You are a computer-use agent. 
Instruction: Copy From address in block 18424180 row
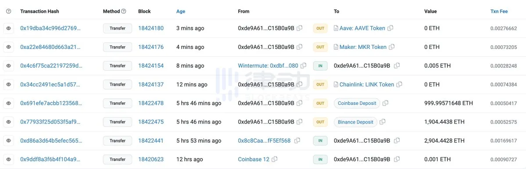(300, 28)
